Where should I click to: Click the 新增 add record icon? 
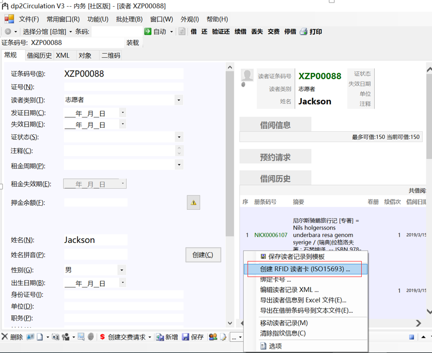(x=160, y=337)
